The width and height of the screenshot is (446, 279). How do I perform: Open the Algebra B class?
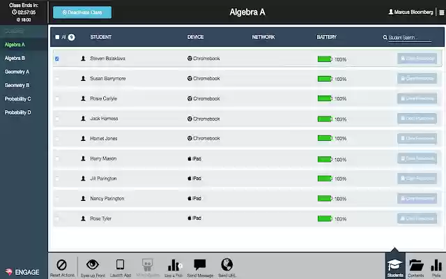pyautogui.click(x=15, y=58)
